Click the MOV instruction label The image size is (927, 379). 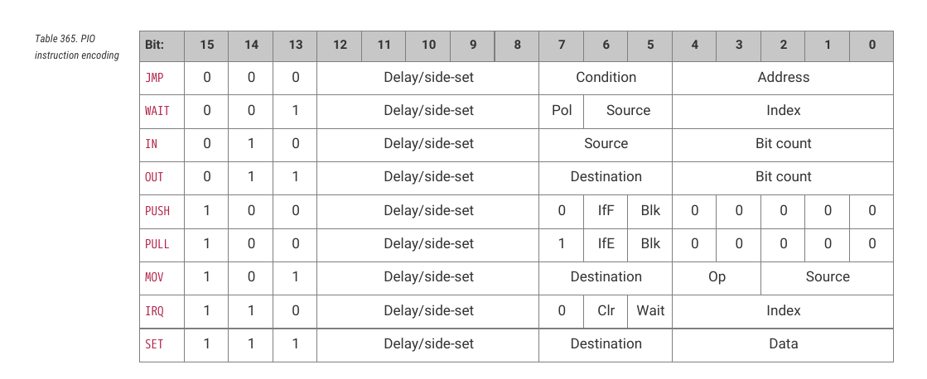[154, 277]
